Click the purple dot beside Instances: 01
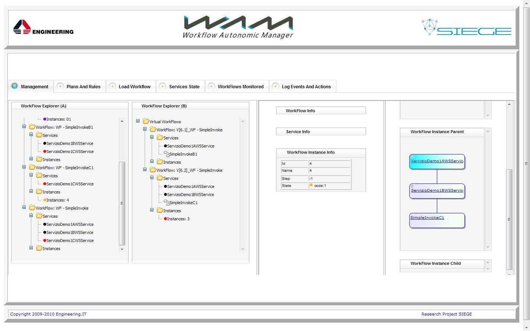The width and height of the screenshot is (530, 331). pyautogui.click(x=45, y=119)
